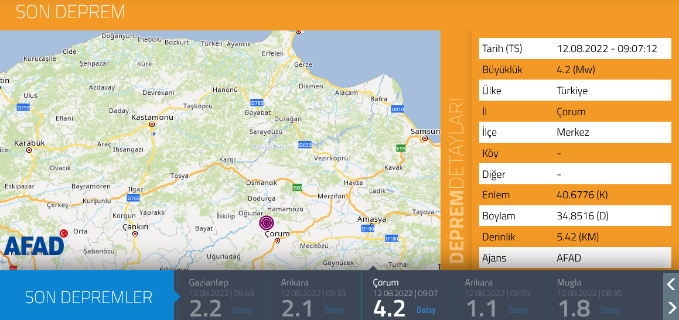Click the green E95 shield near Samsun
The height and width of the screenshot is (320, 679).
point(401,149)
